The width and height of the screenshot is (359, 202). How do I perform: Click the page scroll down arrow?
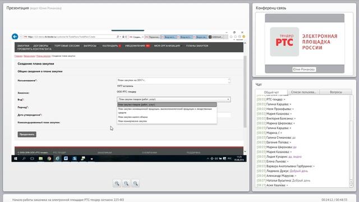(x=245, y=151)
